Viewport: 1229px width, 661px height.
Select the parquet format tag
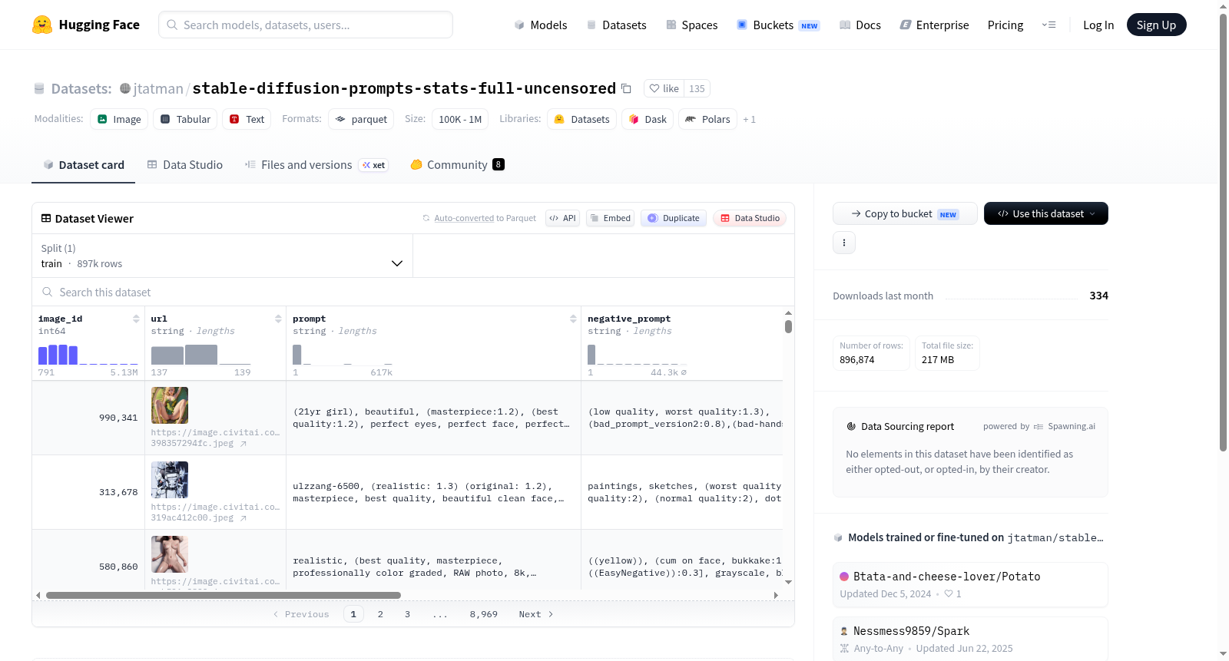click(361, 119)
